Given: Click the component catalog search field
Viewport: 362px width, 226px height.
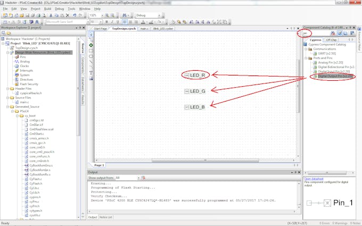Looking at the screenshot, I should pos(315,33).
